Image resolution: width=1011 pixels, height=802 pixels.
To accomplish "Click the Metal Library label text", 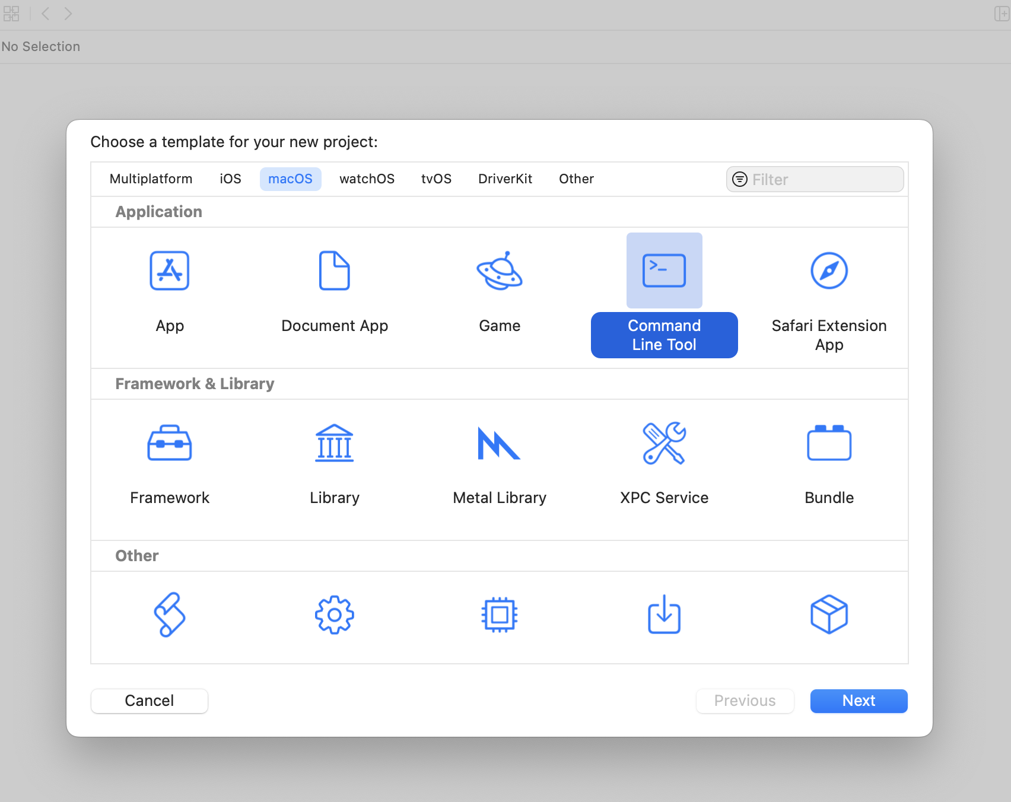I will tap(500, 498).
